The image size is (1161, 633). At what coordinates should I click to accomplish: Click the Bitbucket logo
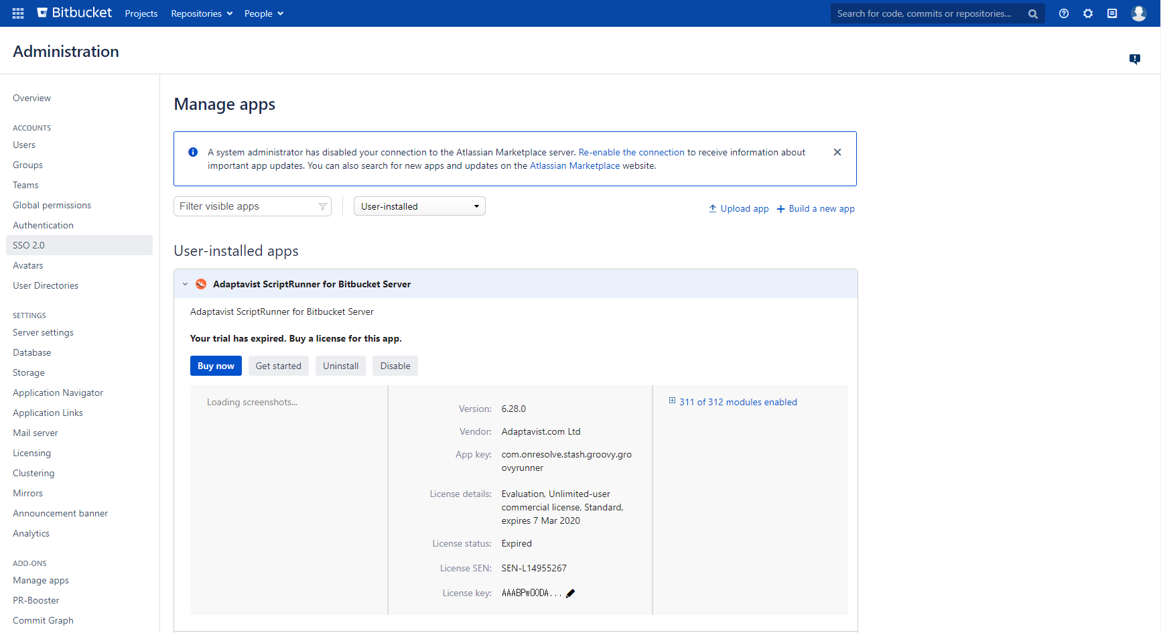74,13
